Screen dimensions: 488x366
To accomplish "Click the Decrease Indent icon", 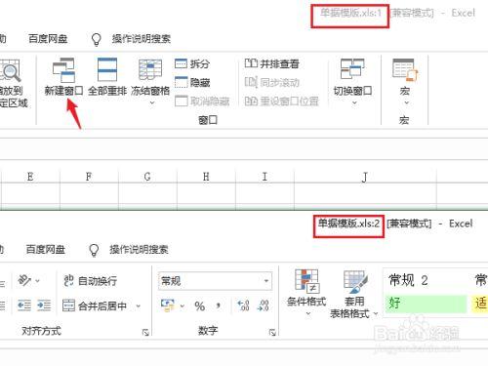I will (24, 305).
